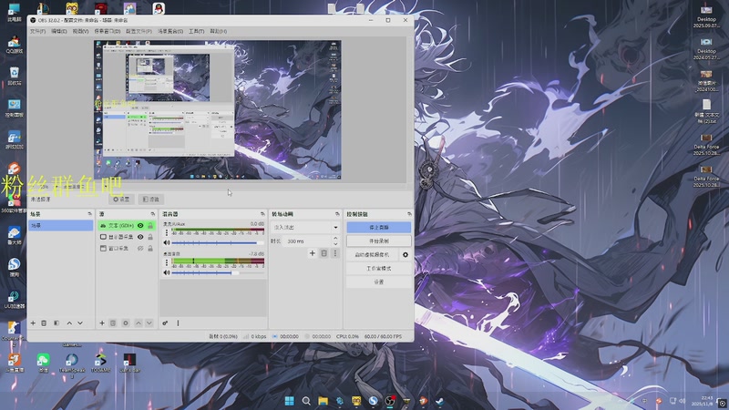Image resolution: width=729 pixels, height=410 pixels.
Task: Open the 停靠窗口(D) menu
Action: (x=108, y=31)
